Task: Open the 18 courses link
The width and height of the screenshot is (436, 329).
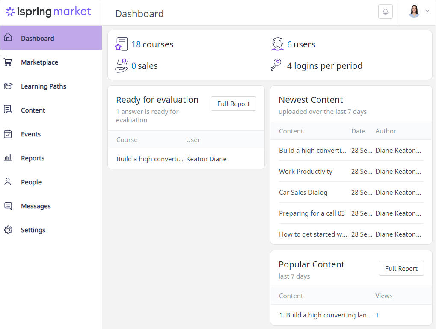Action: coord(152,44)
